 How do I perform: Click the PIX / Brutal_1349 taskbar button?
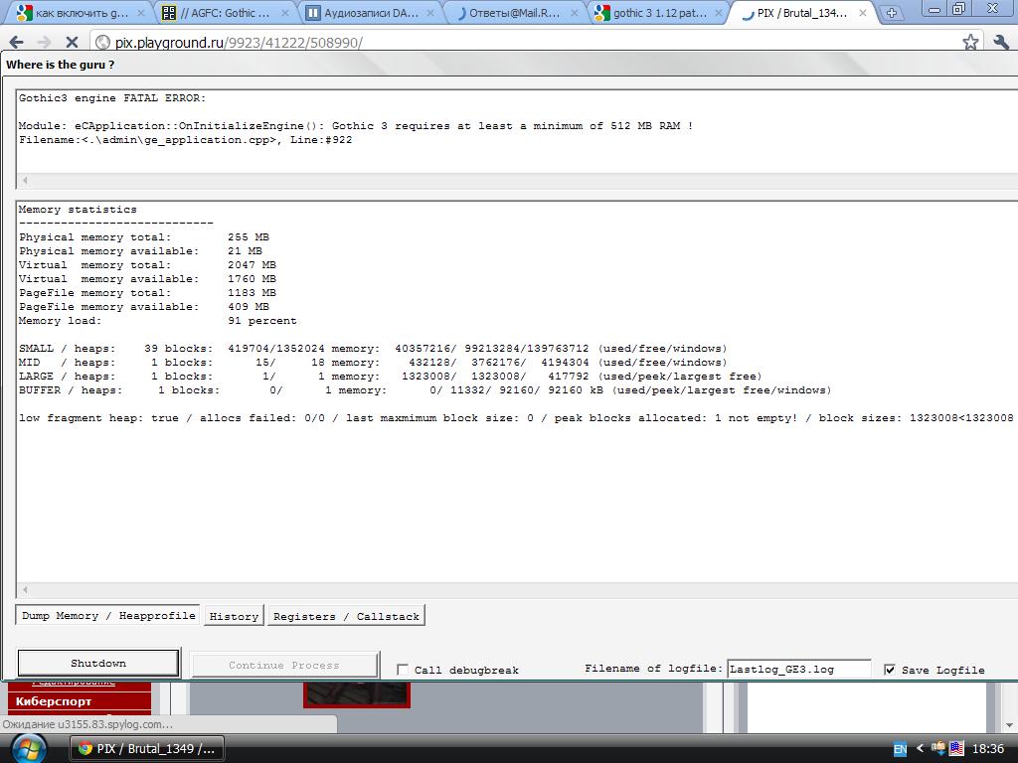[x=147, y=749]
